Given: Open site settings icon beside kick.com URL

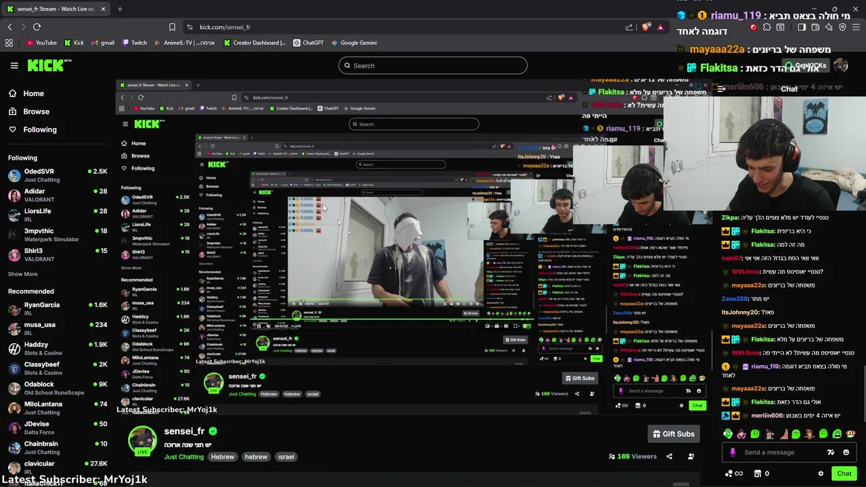Looking at the screenshot, I should pyautogui.click(x=190, y=27).
